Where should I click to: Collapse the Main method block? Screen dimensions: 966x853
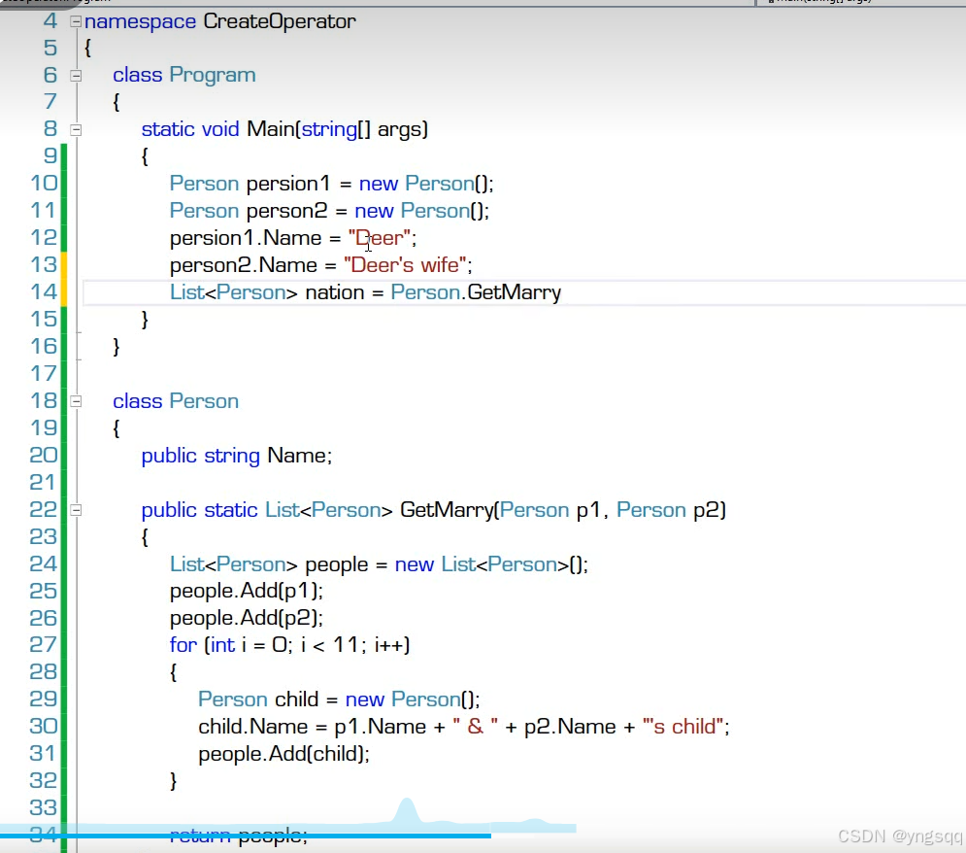tap(76, 130)
